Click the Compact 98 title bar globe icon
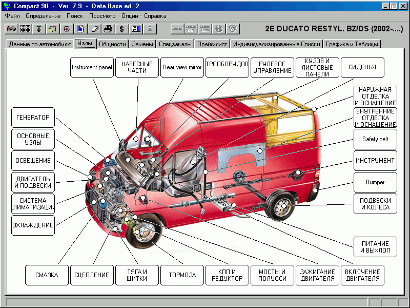Screen dimensions: 410x308 (x=7, y=6)
